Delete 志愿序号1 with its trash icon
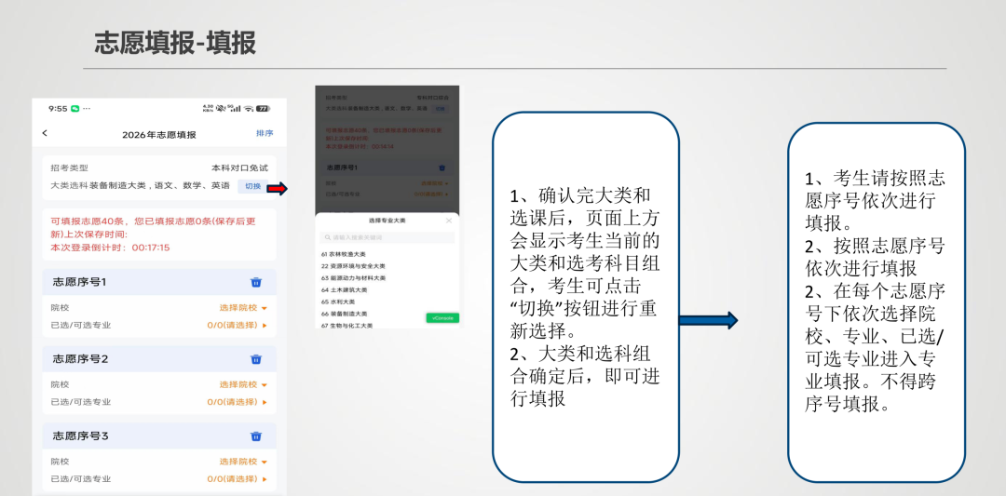 [256, 282]
